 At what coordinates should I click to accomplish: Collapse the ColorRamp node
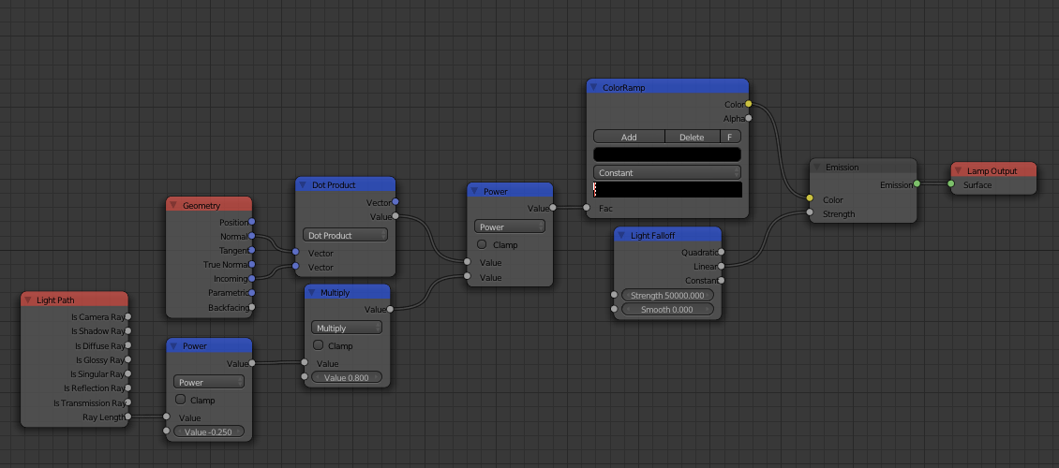click(x=593, y=87)
